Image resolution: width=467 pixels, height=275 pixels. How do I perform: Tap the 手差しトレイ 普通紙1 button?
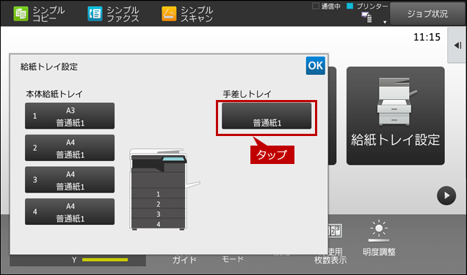(267, 116)
